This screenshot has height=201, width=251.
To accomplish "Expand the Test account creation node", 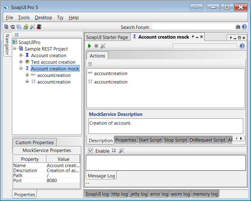I will coord(21,62).
